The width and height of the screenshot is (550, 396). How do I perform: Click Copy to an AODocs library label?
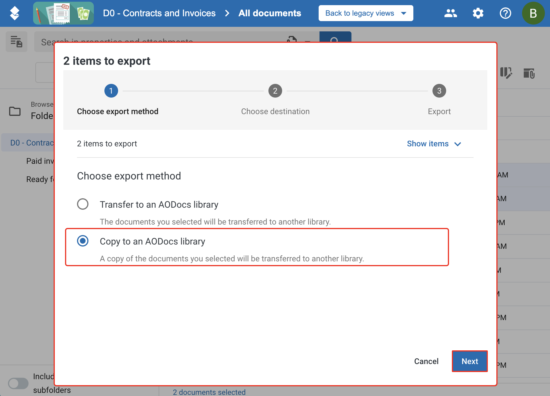(x=152, y=241)
